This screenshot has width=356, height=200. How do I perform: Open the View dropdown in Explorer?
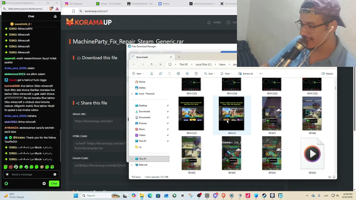coord(226,74)
